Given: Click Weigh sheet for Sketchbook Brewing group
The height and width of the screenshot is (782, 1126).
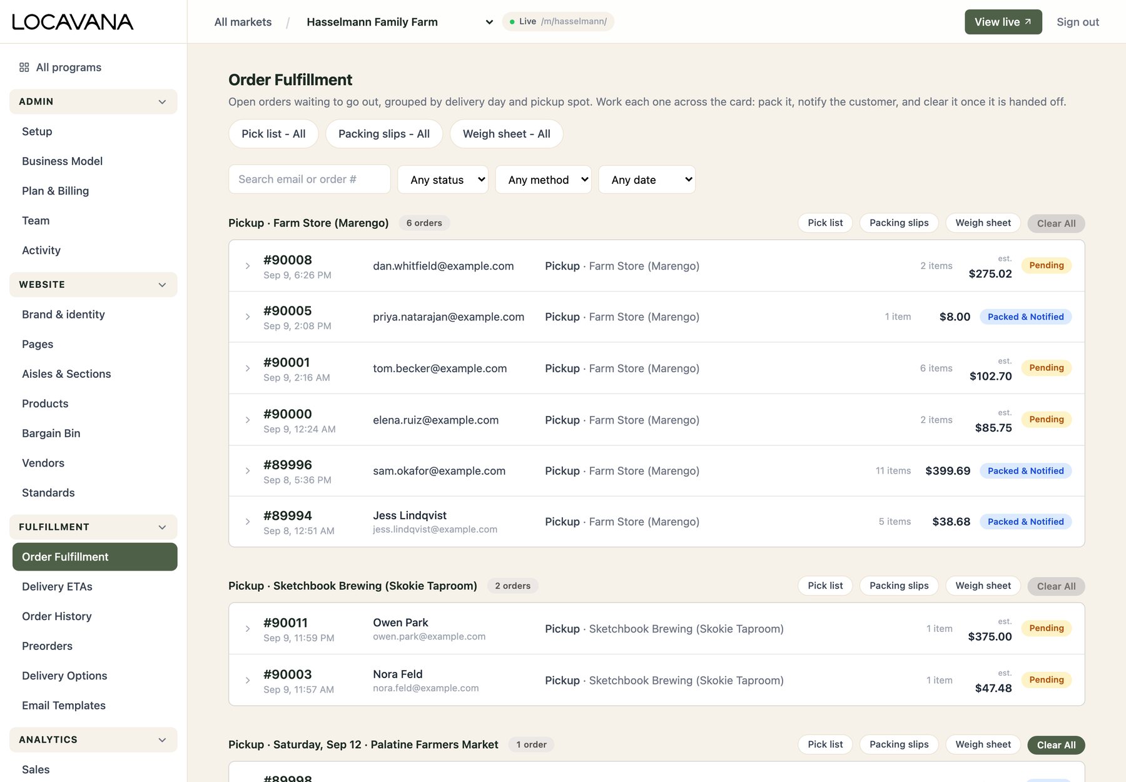Looking at the screenshot, I should pyautogui.click(x=983, y=586).
